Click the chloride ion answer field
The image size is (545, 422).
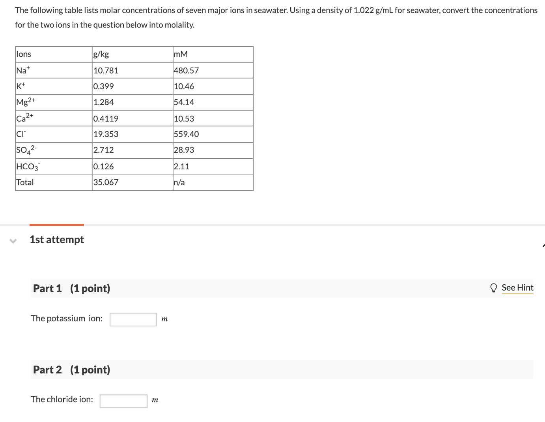point(123,400)
